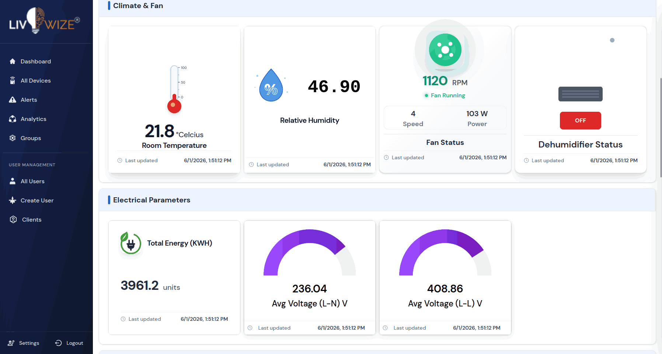Screen dimensions: 662x354
Task: Open the Dashboard home icon
Action: click(x=13, y=61)
